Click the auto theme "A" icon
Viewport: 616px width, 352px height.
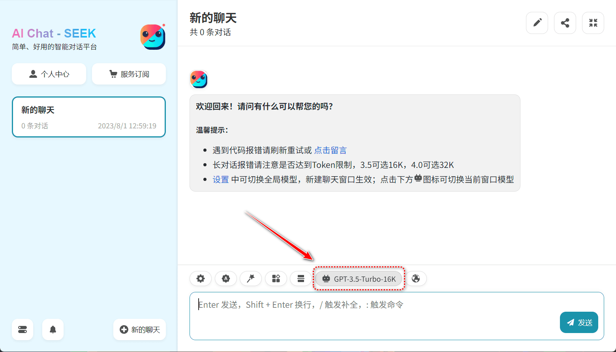[x=225, y=279]
